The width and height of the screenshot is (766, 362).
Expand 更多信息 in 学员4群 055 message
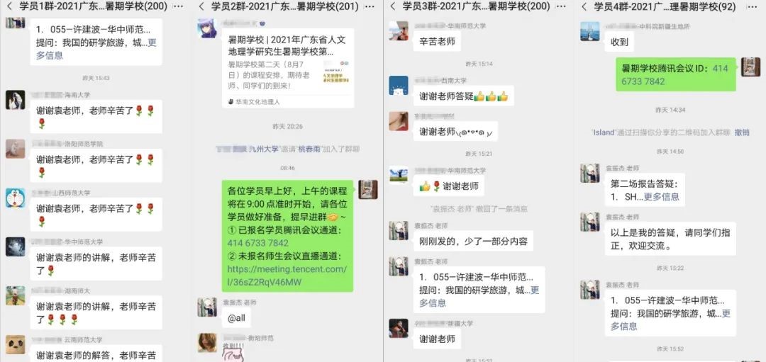click(x=671, y=320)
